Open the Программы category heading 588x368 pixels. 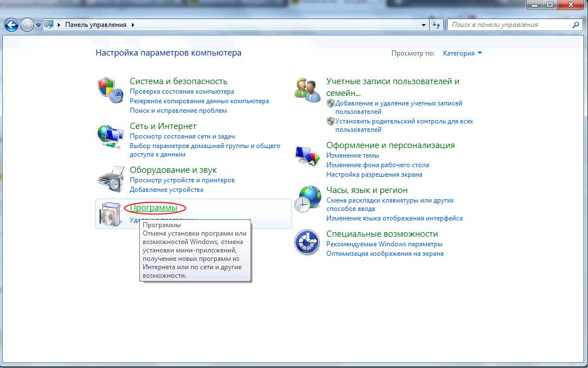pyautogui.click(x=153, y=208)
